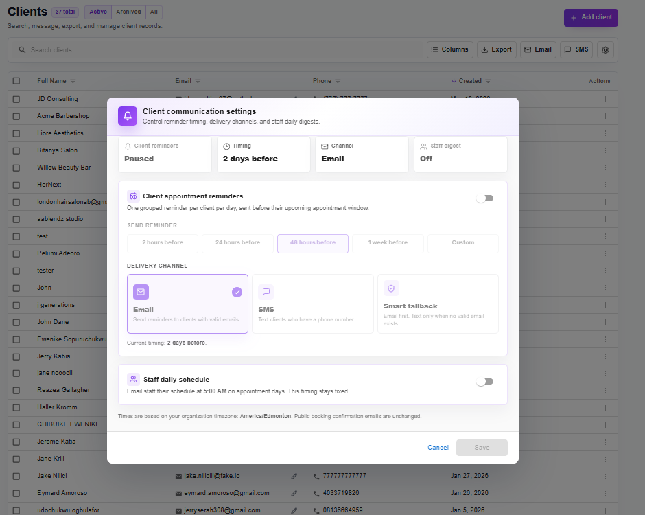Select 2 hours before reminder option

coord(163,243)
